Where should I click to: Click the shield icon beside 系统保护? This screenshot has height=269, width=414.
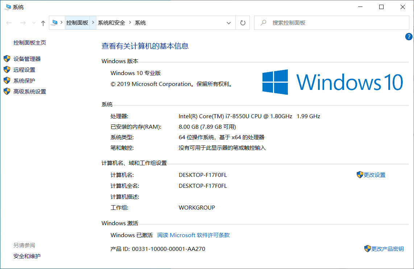point(7,80)
